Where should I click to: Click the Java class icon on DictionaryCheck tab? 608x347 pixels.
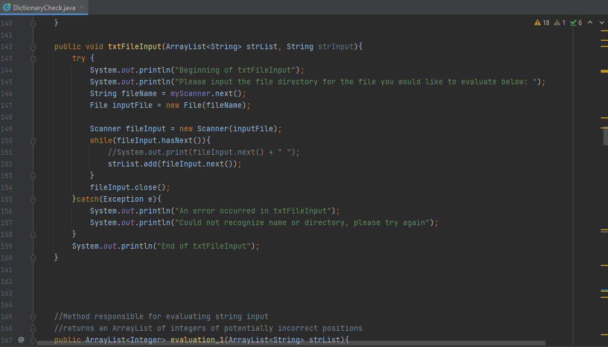pyautogui.click(x=7, y=7)
